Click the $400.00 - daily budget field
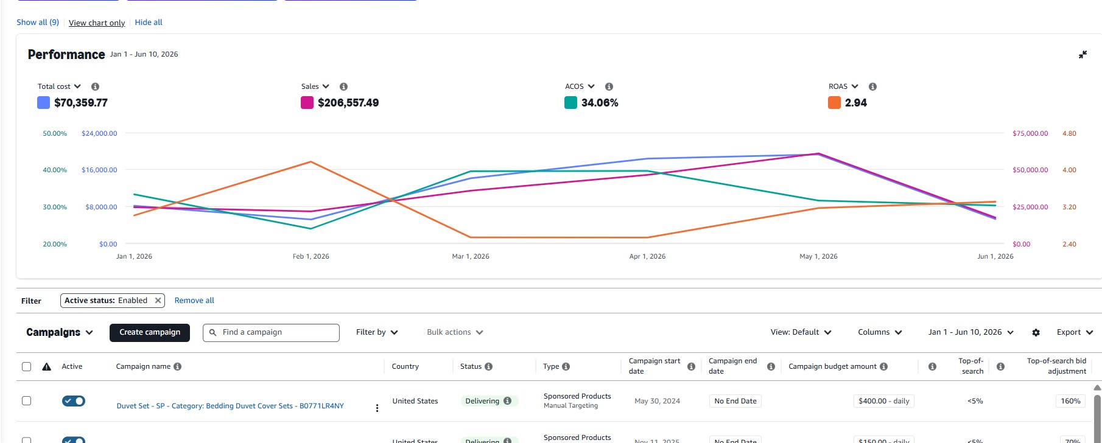 click(883, 401)
